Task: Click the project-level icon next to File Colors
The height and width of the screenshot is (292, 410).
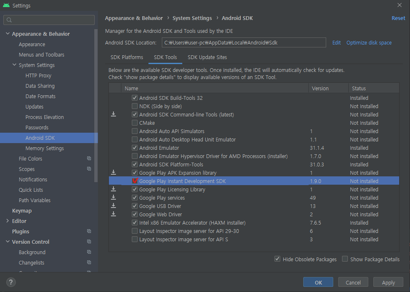Action: tap(89, 158)
